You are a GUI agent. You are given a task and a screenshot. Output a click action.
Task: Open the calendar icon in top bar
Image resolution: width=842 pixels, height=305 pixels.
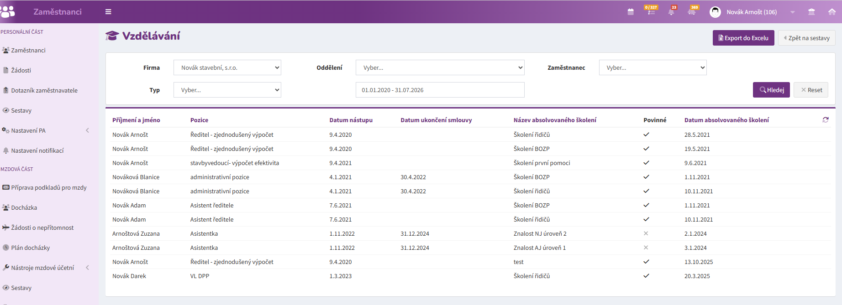[631, 12]
